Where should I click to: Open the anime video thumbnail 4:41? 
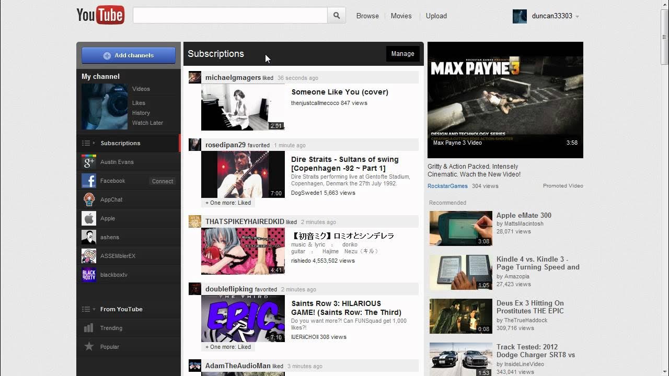243,251
